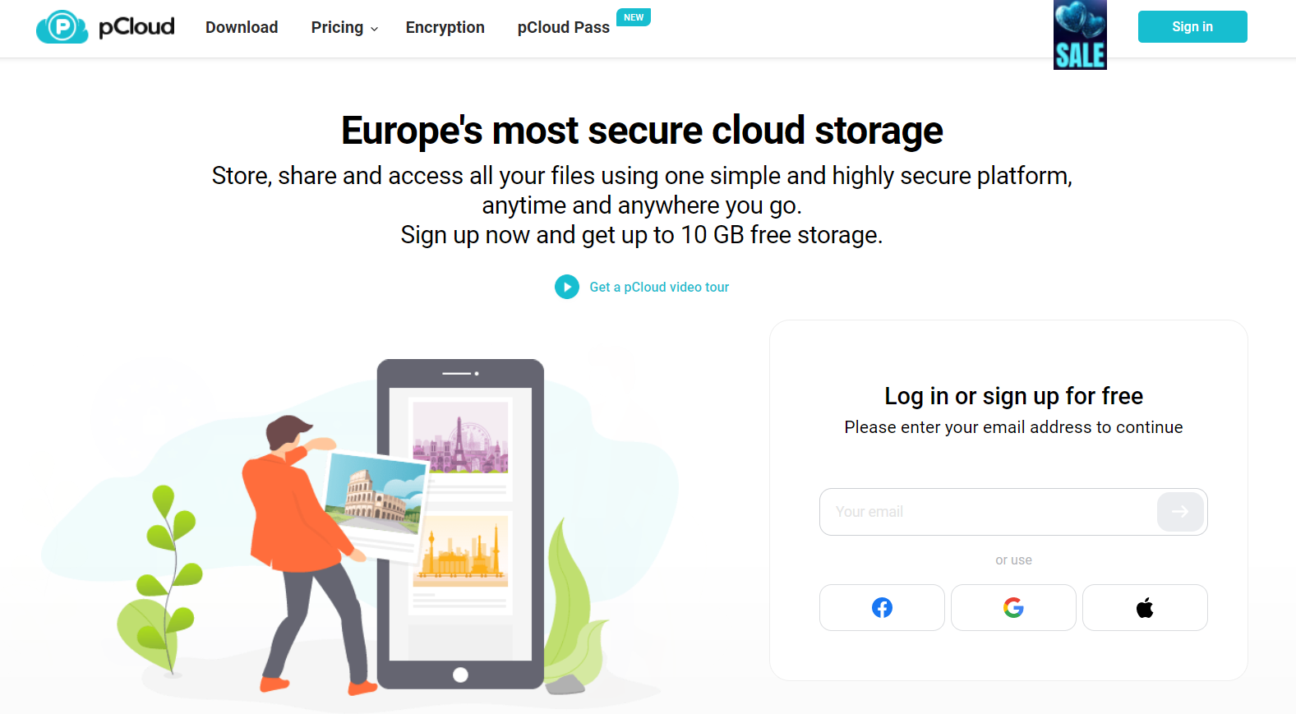Click 'Log in or sign up for free' heading
The height and width of the screenshot is (714, 1296).
pyautogui.click(x=1013, y=396)
